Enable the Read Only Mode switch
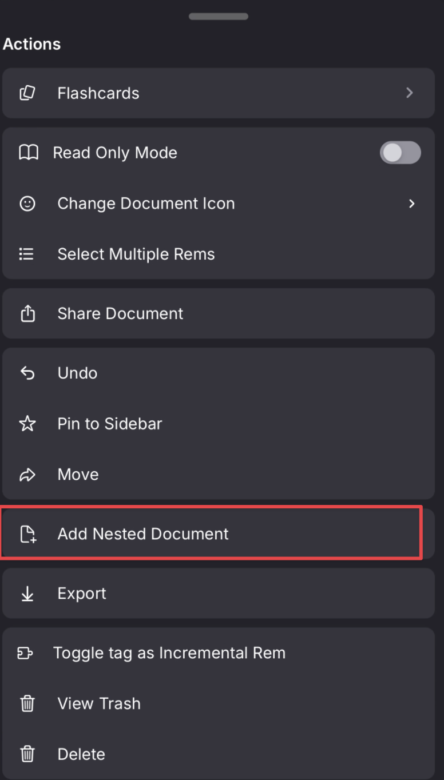Screen dimensions: 444x780 tap(400, 153)
